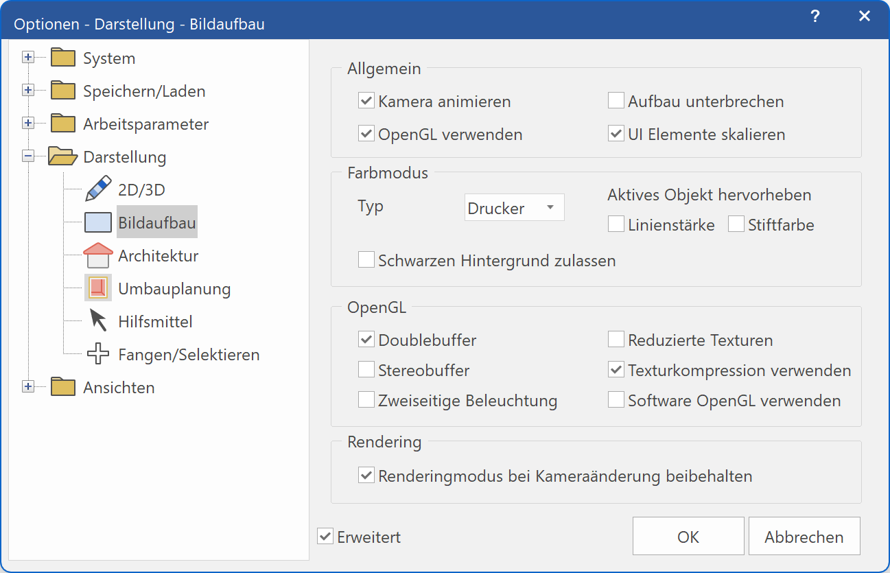This screenshot has width=890, height=573.
Task: Collapse the Darstellung tree branch
Action: (28, 155)
